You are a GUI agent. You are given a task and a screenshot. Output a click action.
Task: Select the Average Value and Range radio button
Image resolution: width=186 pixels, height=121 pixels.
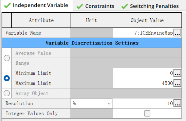tap(7, 58)
